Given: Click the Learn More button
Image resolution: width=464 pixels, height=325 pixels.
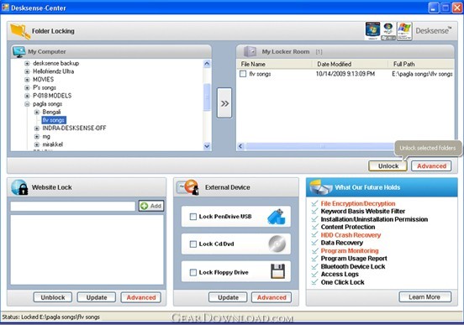Looking at the screenshot, I should (425, 297).
